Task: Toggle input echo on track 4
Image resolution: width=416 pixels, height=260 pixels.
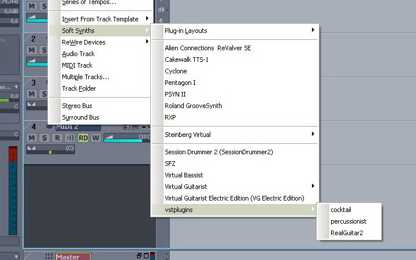Action: [70, 138]
